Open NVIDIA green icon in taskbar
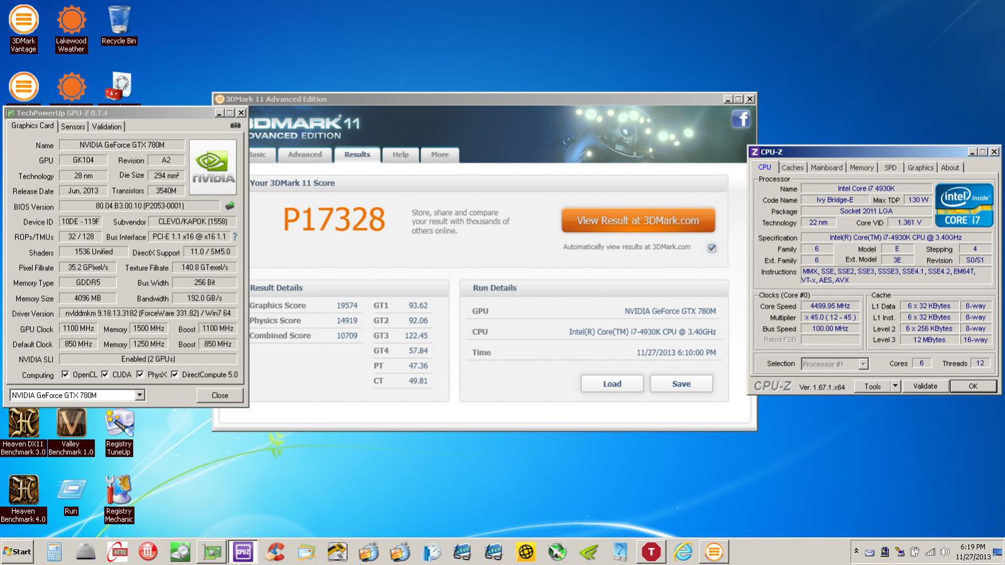The image size is (1005, 565). coord(588,552)
